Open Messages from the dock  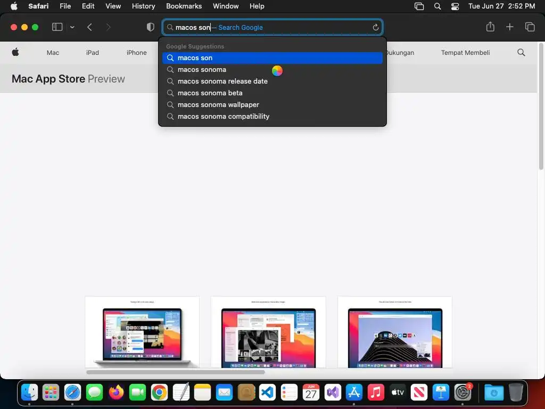pos(94,392)
